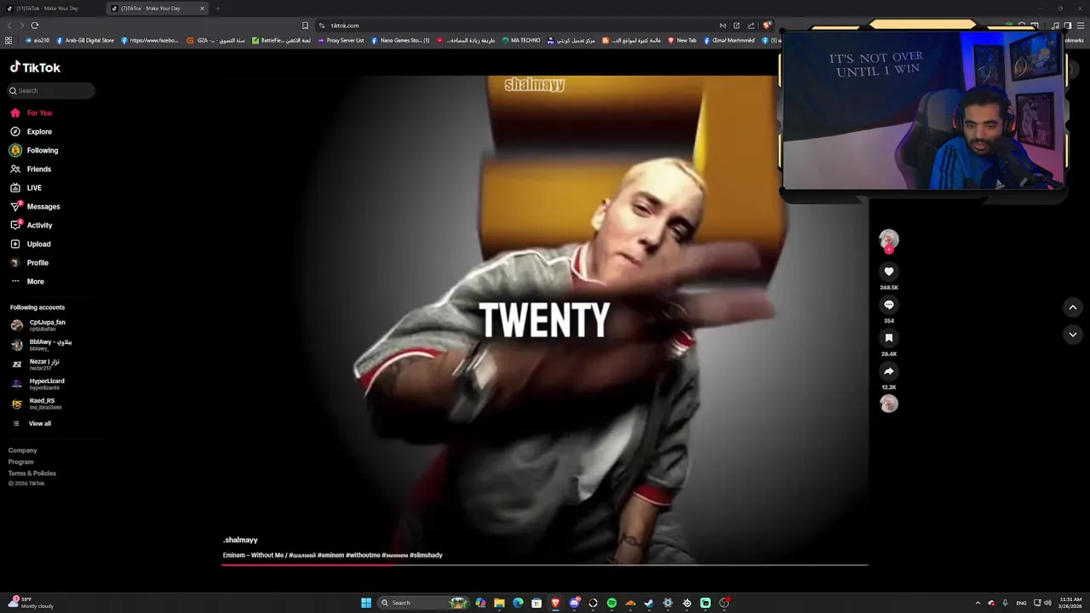
Task: Open the Proxy Server List bookmark
Action: [341, 40]
